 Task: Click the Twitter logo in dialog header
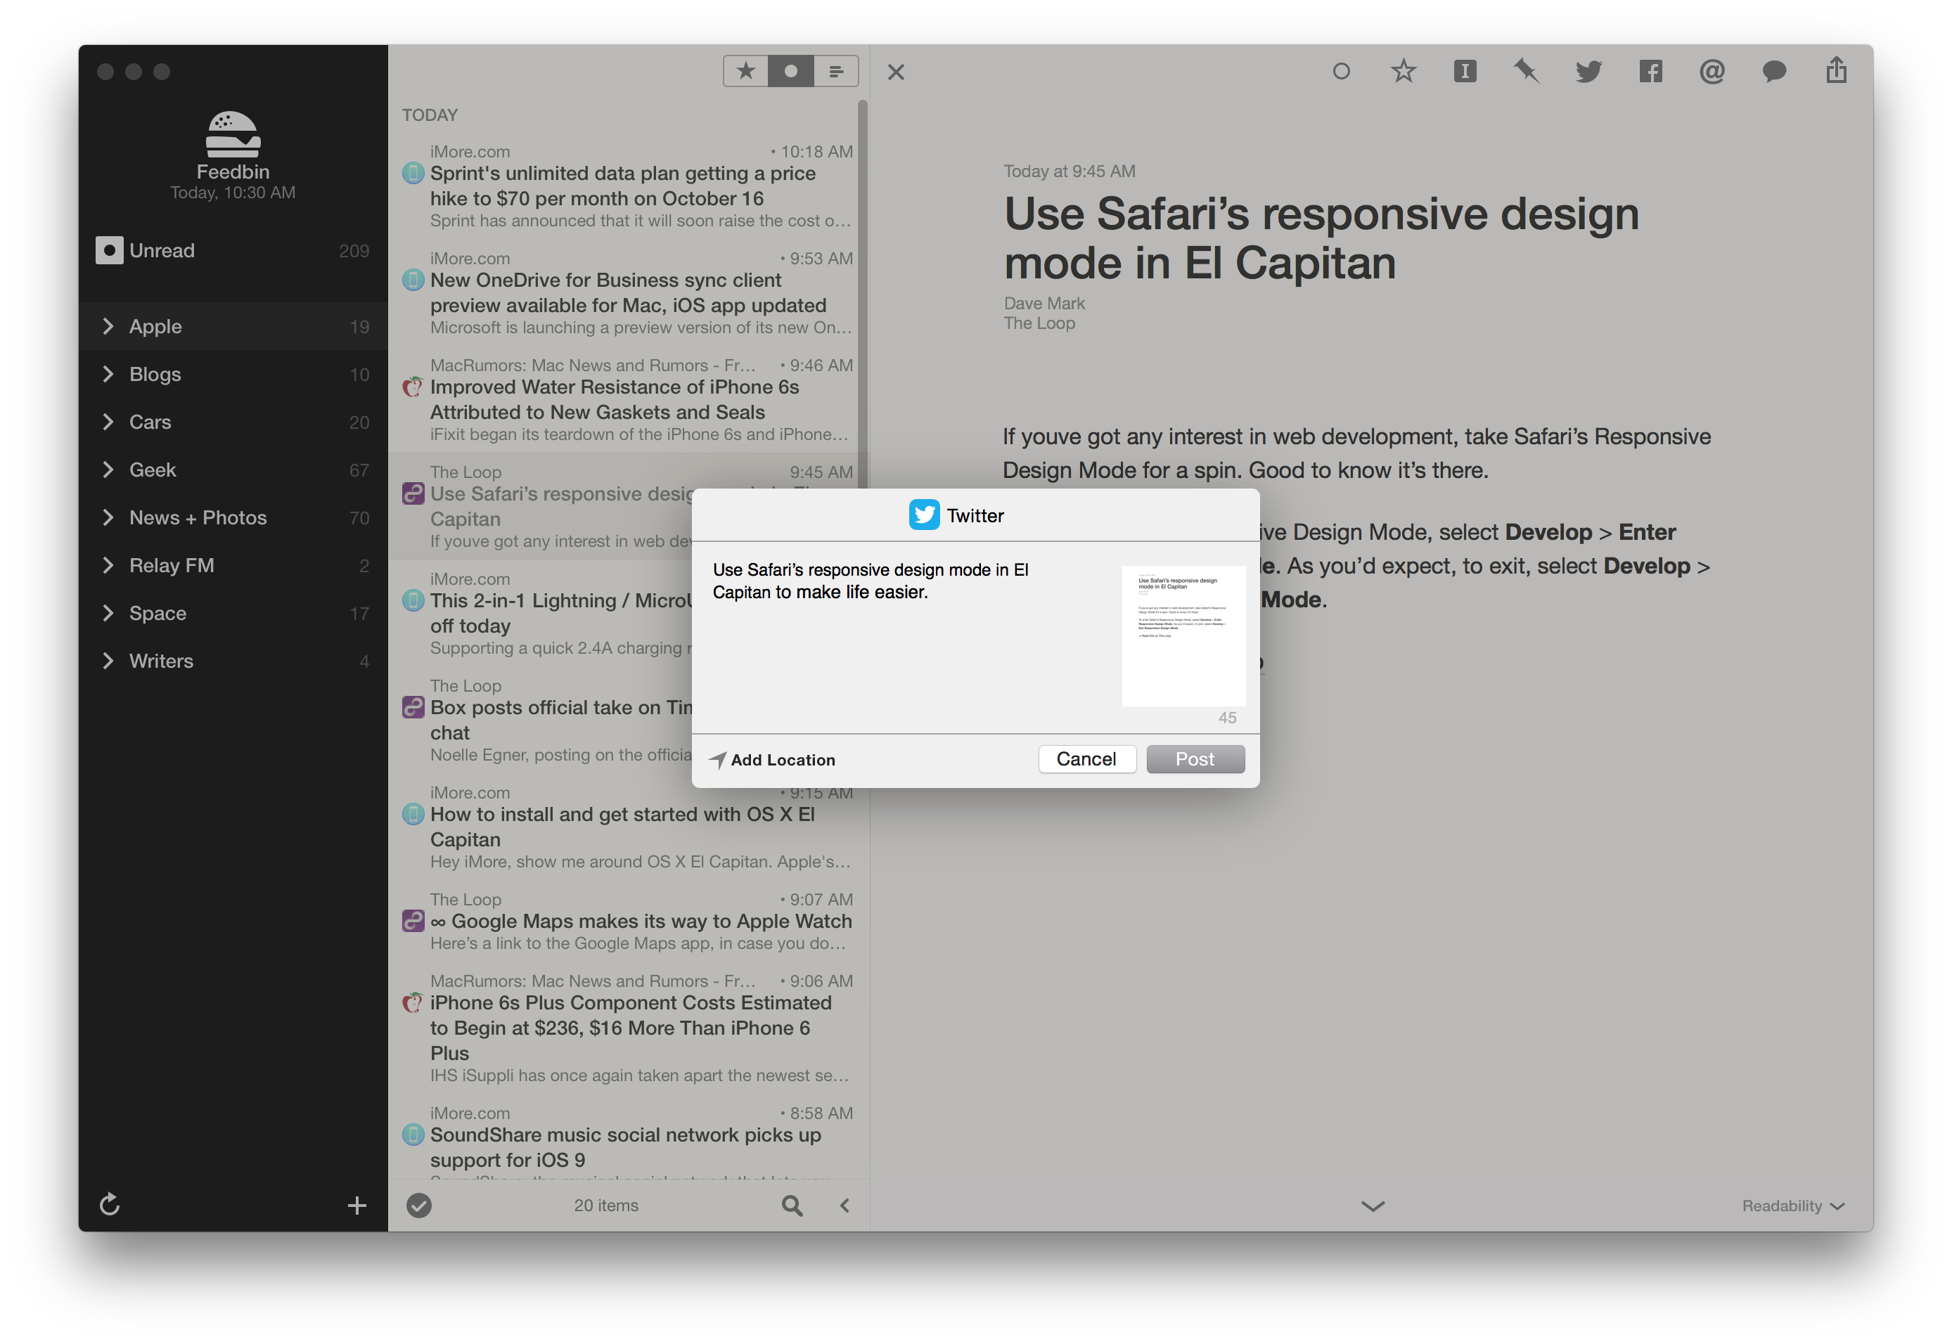pyautogui.click(x=923, y=515)
